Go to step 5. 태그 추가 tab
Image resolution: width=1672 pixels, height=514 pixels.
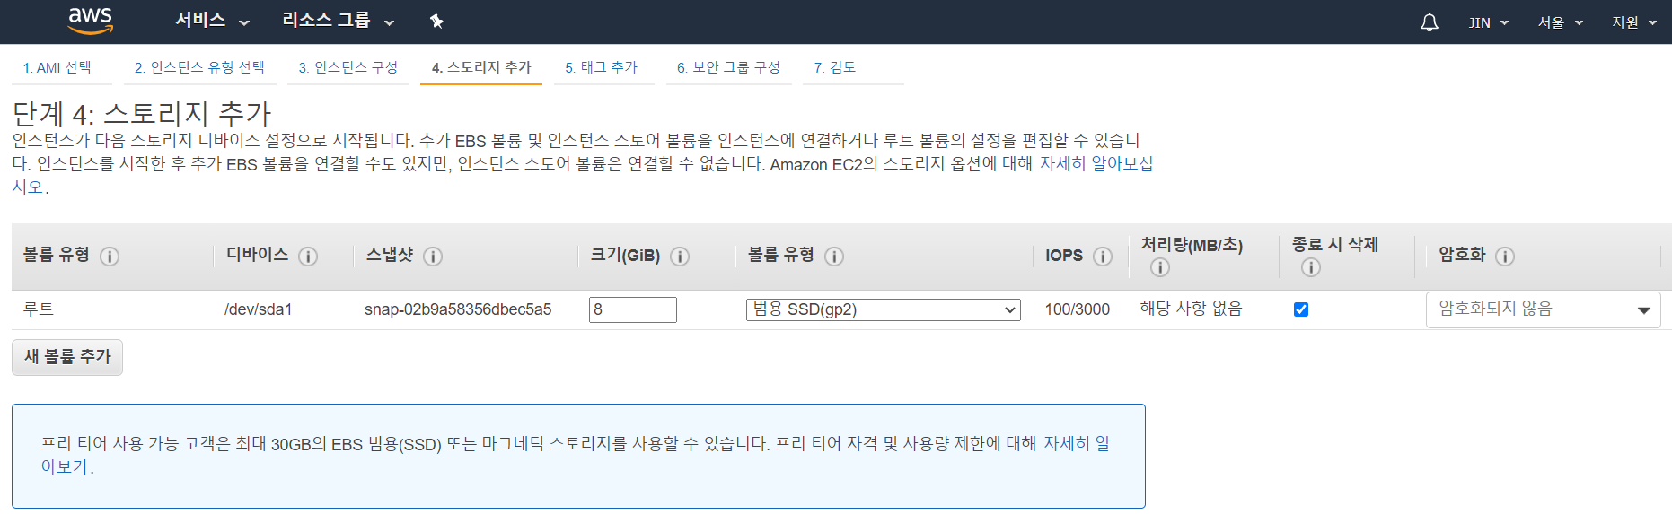click(601, 67)
